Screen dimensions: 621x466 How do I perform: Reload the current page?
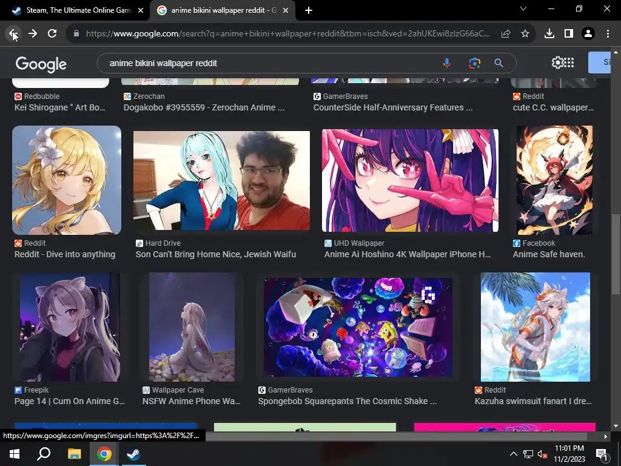click(52, 34)
